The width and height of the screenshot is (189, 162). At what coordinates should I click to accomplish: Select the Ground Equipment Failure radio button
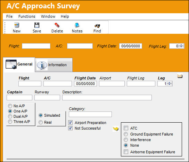click(x=126, y=134)
